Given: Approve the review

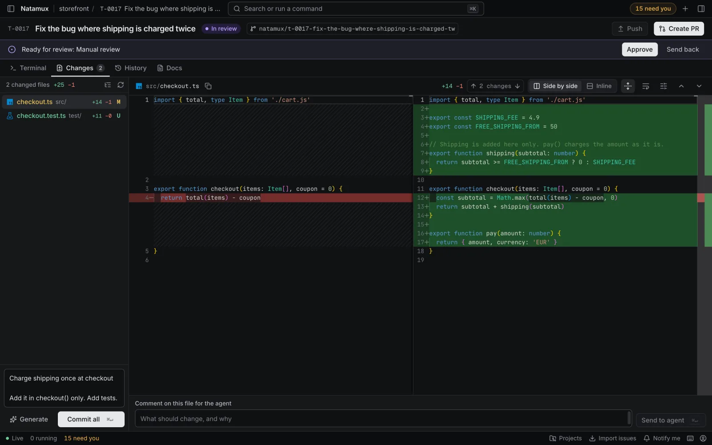Looking at the screenshot, I should pyautogui.click(x=639, y=49).
